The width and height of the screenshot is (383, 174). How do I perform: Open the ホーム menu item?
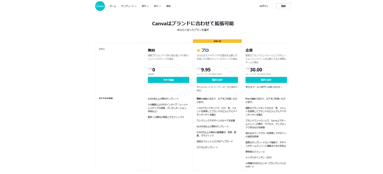(113, 6)
